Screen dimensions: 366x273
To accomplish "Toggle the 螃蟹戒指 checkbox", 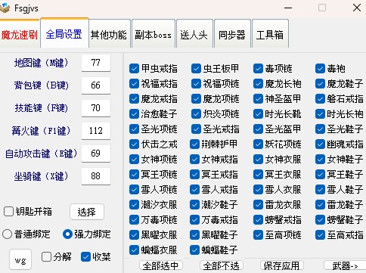I will [258, 220].
